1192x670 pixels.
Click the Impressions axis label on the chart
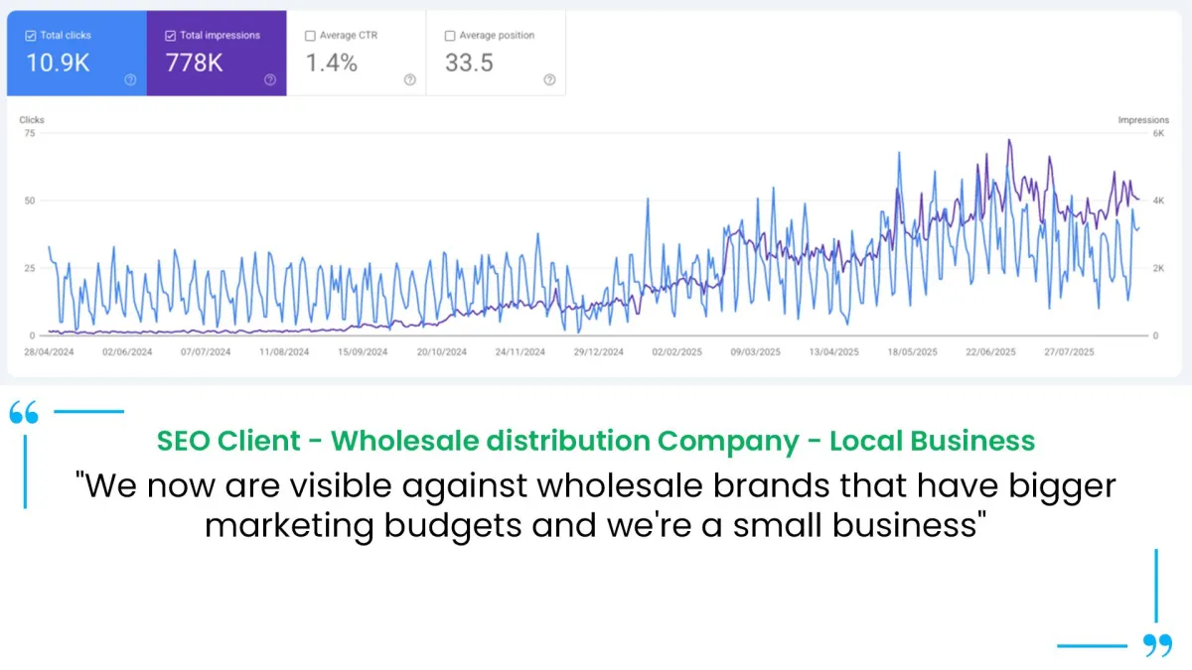coord(1143,120)
